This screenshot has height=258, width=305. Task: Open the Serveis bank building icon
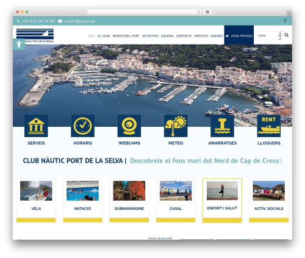[36, 126]
